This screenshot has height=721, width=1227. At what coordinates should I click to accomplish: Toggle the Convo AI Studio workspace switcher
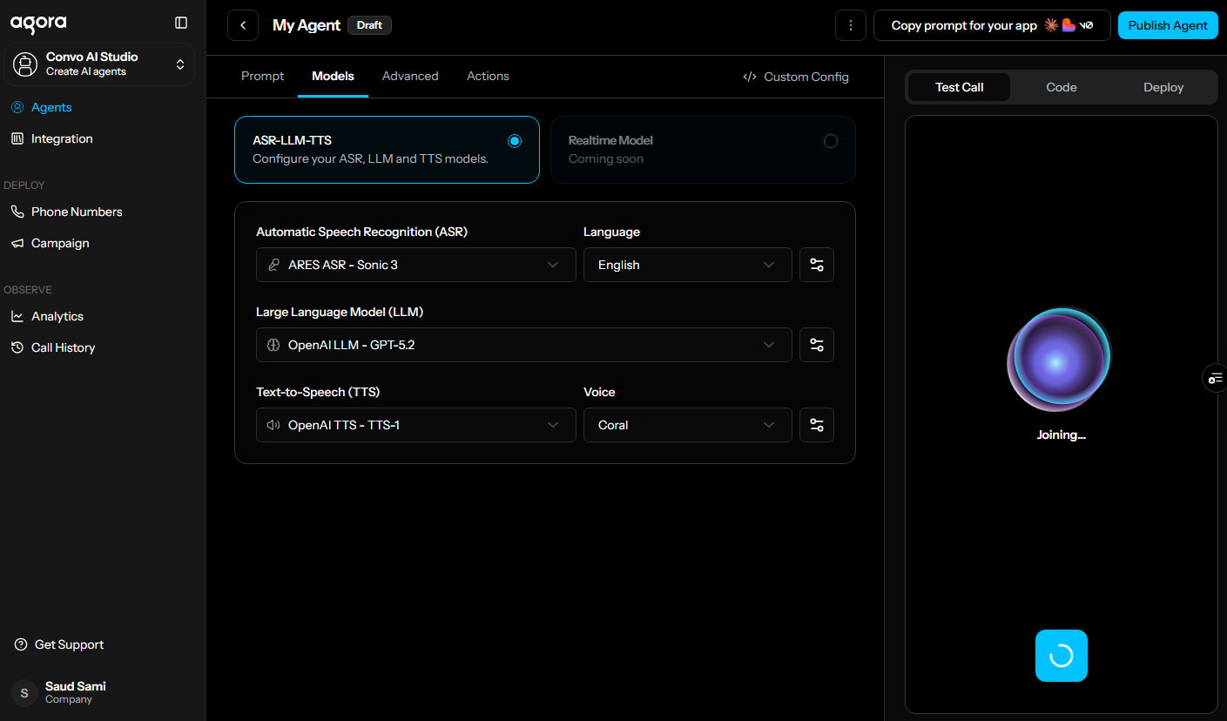[x=179, y=64]
